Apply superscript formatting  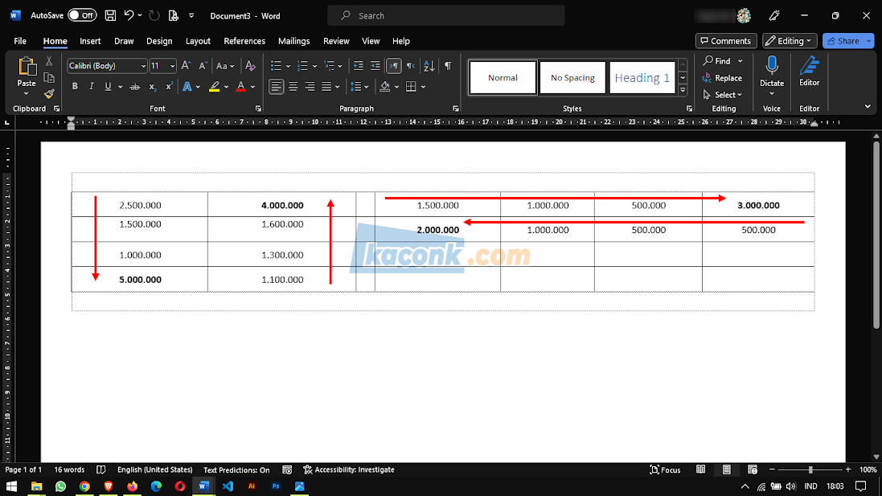[x=169, y=87]
